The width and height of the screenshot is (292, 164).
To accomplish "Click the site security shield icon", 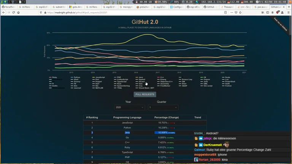I will [41, 13].
